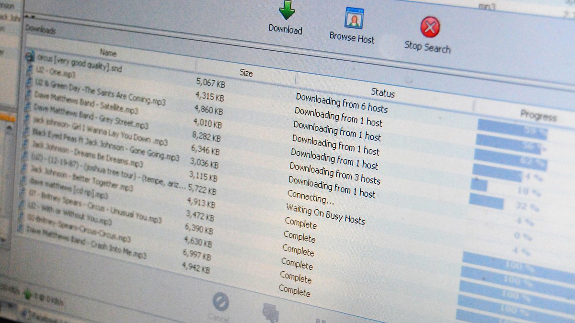The image size is (575, 323).
Task: Click the file icon beside circus [very good quality].snd
Action: (x=30, y=57)
